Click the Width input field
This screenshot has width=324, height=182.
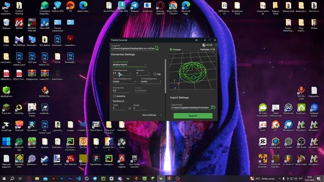point(119,108)
